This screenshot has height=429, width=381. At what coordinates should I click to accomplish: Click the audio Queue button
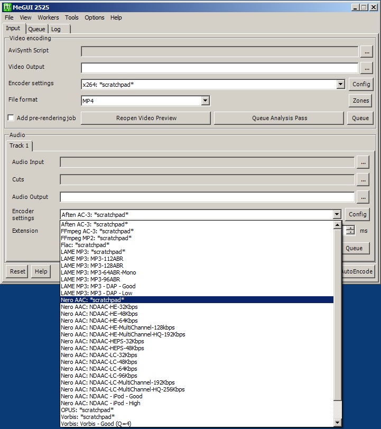[355, 248]
